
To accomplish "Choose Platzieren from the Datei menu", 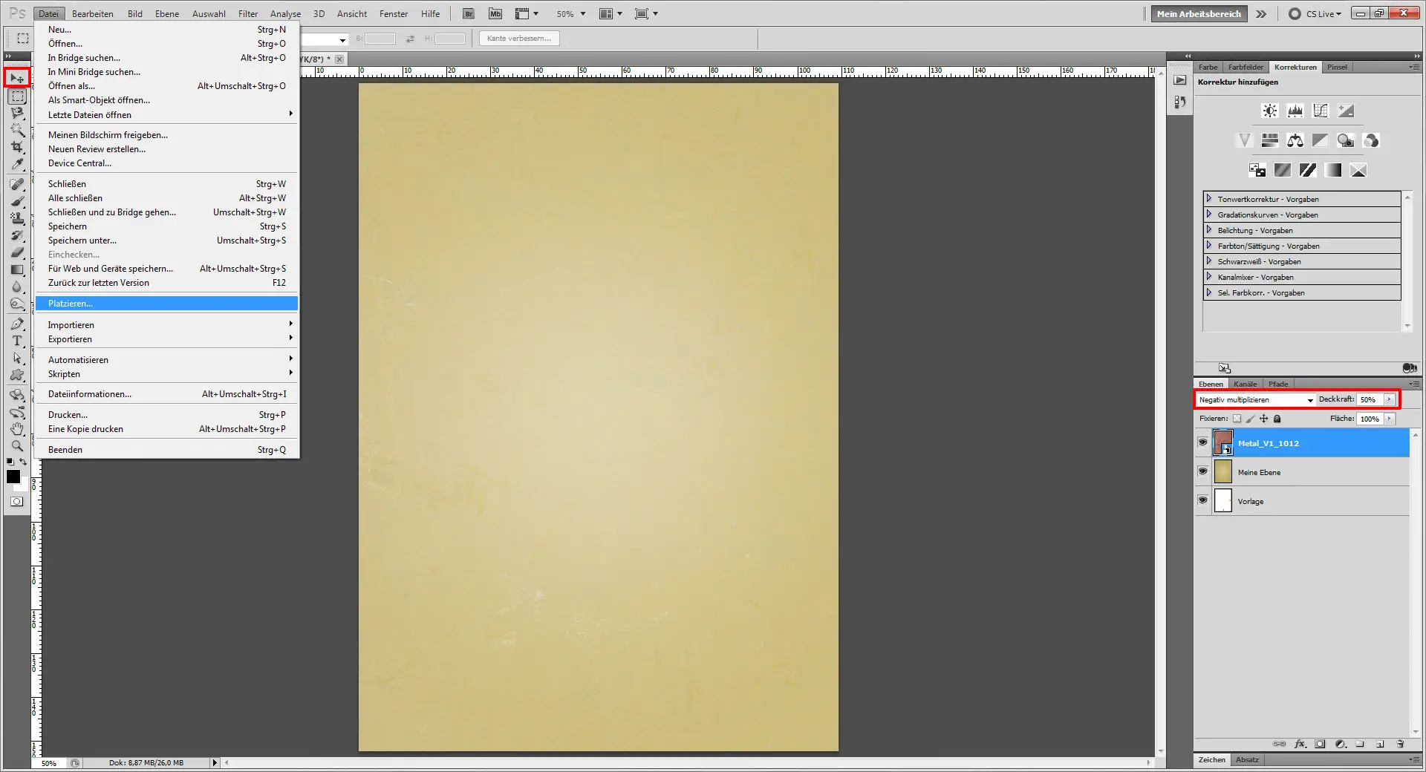I will [71, 304].
